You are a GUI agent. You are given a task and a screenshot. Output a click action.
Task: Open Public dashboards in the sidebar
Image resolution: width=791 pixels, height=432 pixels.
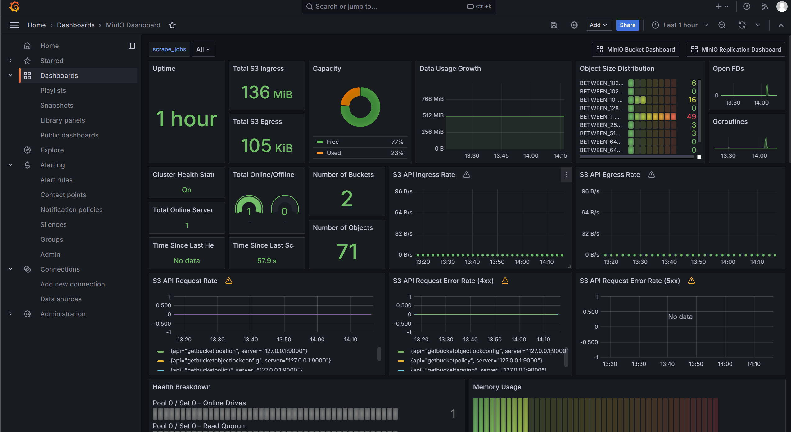(70, 135)
